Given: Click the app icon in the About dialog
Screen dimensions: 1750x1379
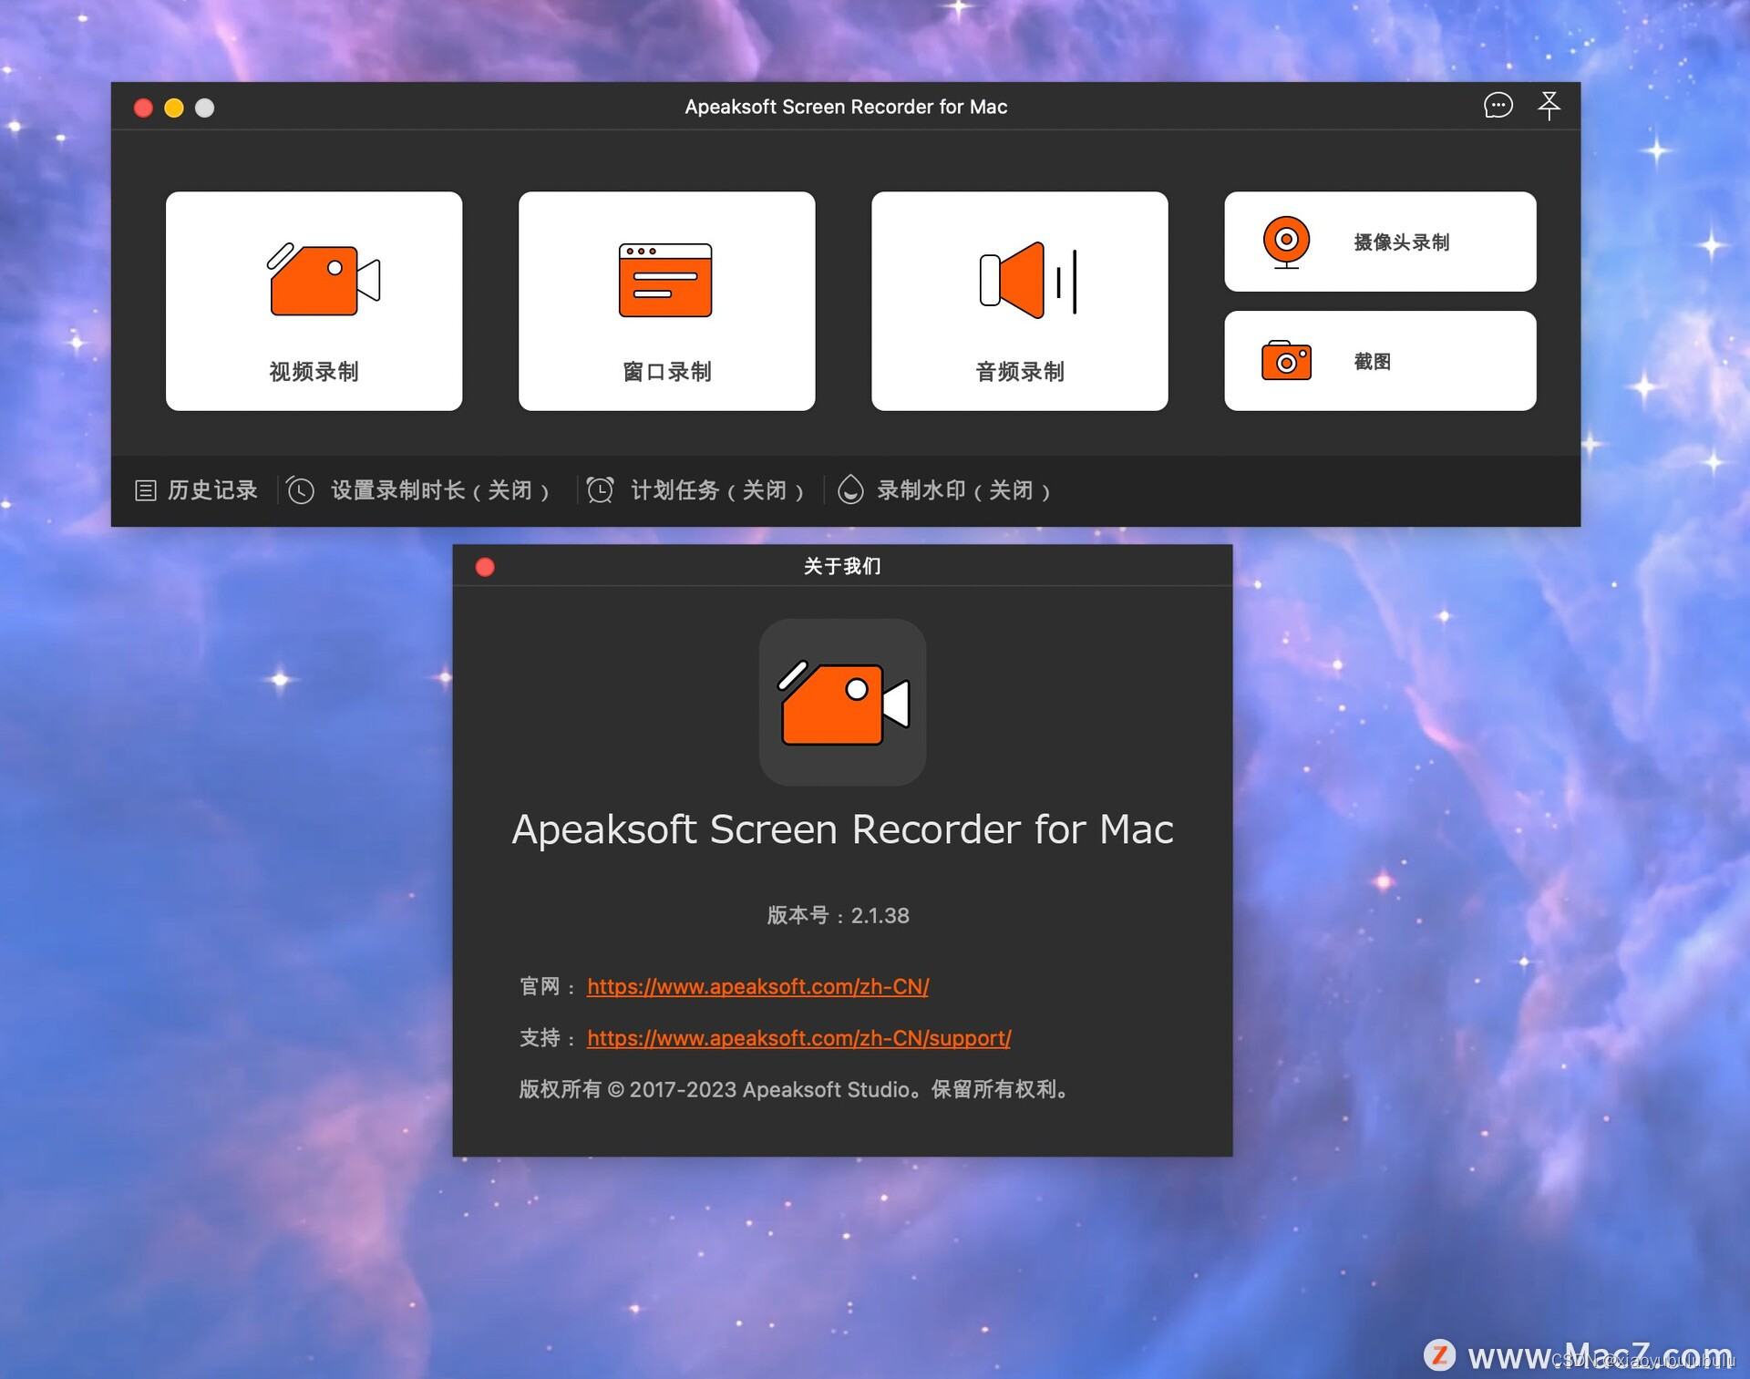Looking at the screenshot, I should [x=842, y=702].
